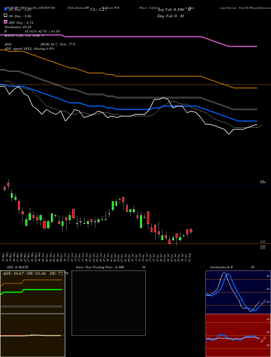Click the blue 20 Day legend swatch
The height and width of the screenshot is (357, 271).
click(5, 9)
